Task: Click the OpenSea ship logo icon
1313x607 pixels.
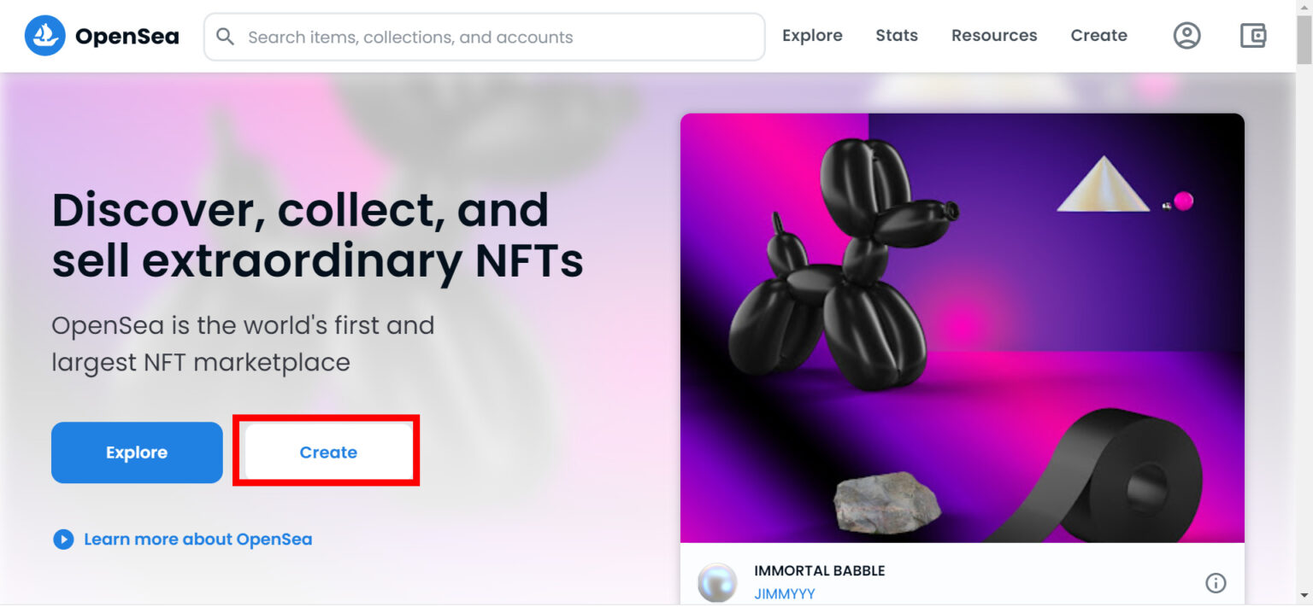Action: click(x=44, y=36)
